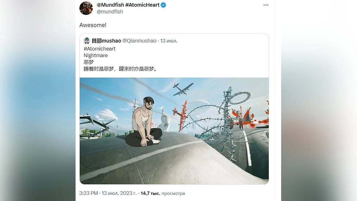Follow the #Atomicheart hashtag

(99, 49)
